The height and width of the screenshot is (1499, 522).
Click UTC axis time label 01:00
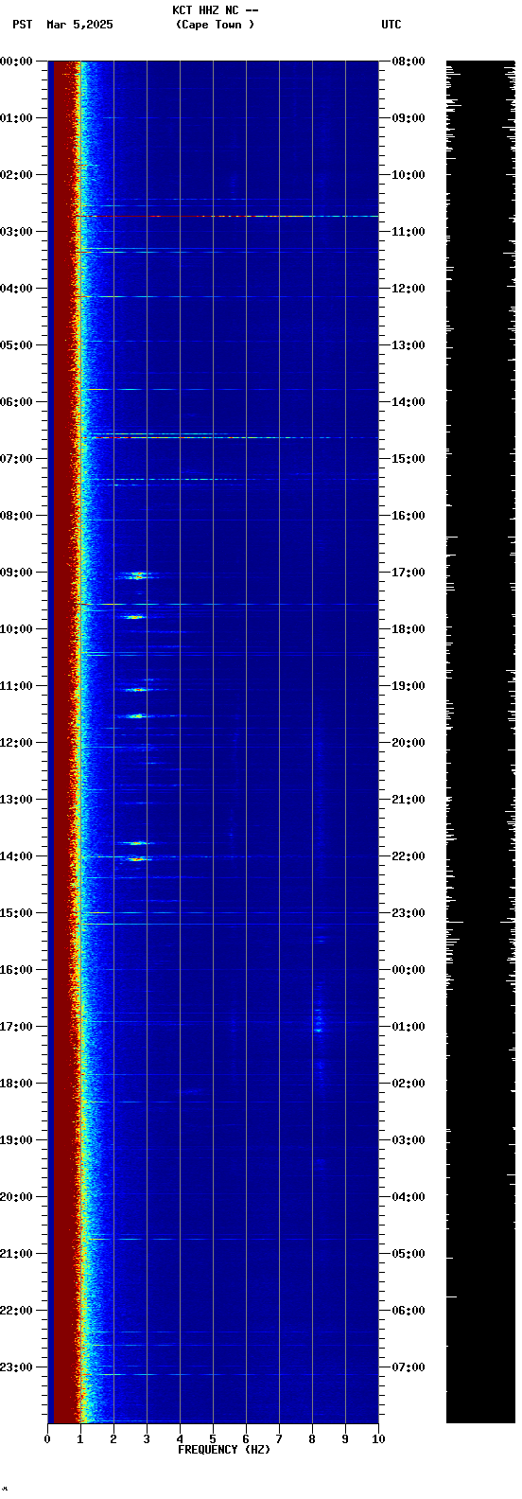coord(408,1027)
